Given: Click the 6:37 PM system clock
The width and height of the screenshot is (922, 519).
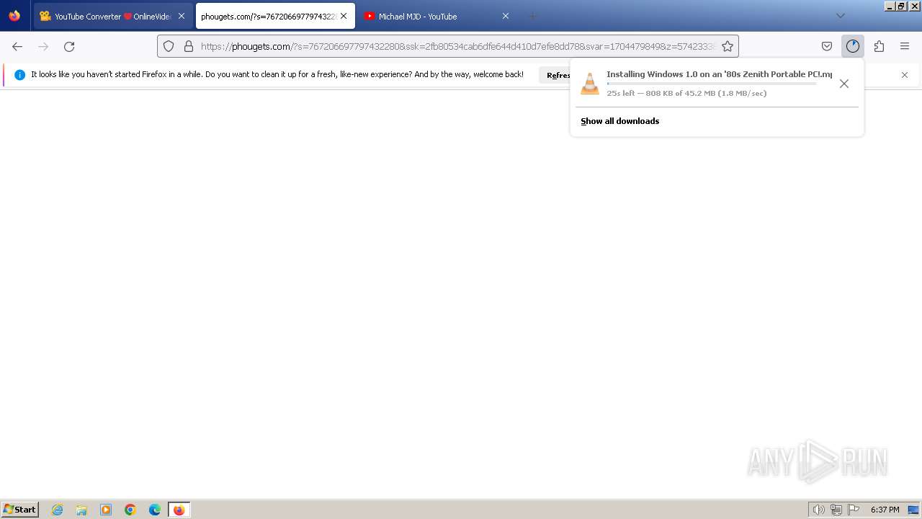Looking at the screenshot, I should 885,510.
